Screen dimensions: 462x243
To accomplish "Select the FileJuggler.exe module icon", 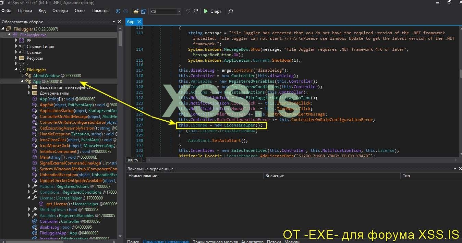I will click(15, 35).
